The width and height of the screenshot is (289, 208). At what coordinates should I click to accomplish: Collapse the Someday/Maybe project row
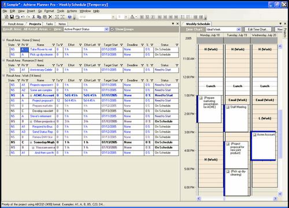click(x=31, y=142)
